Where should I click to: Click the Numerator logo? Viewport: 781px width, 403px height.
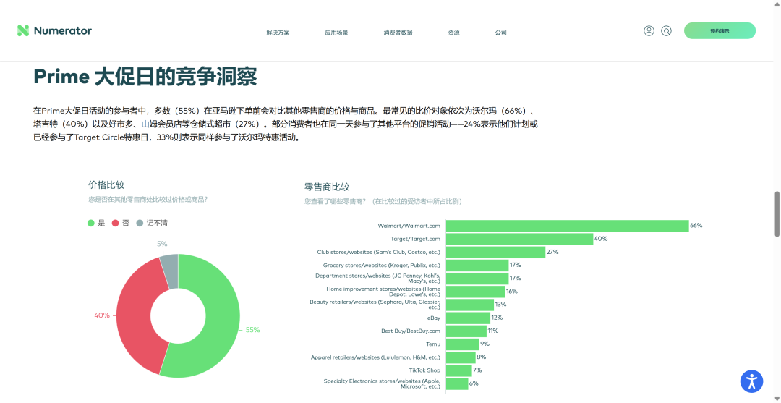tap(54, 31)
